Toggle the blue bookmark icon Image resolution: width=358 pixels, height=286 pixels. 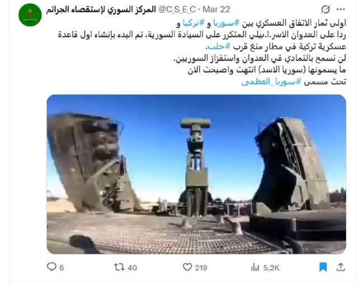pos(323,267)
